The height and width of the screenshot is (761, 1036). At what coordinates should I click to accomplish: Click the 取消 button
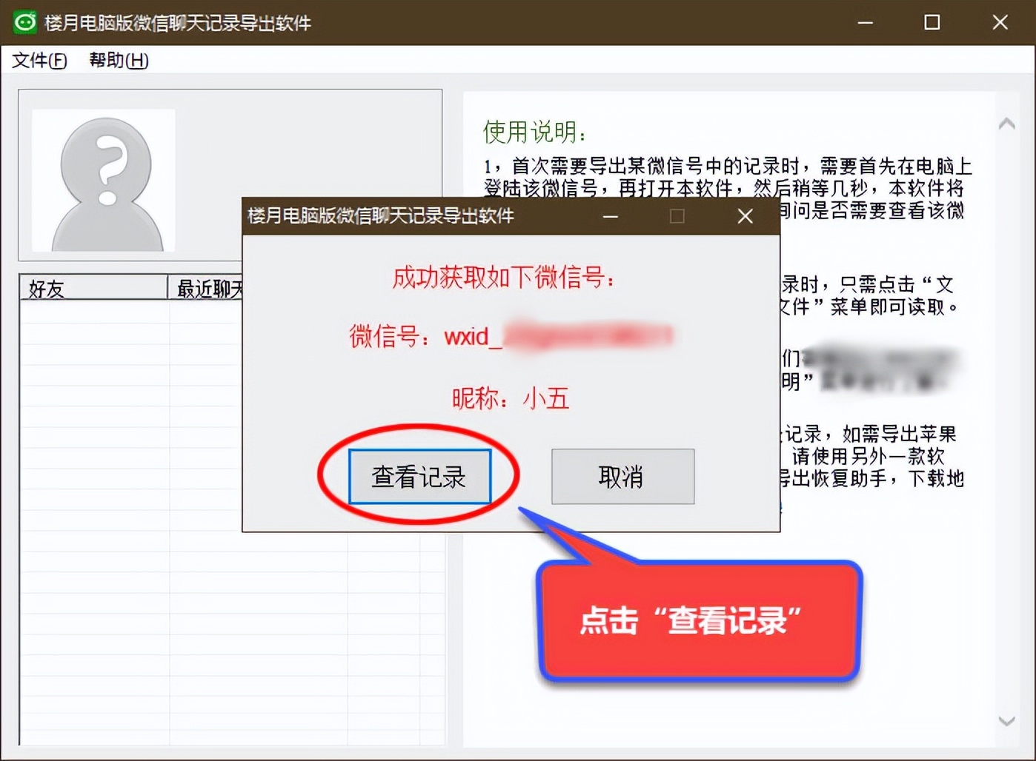[622, 477]
